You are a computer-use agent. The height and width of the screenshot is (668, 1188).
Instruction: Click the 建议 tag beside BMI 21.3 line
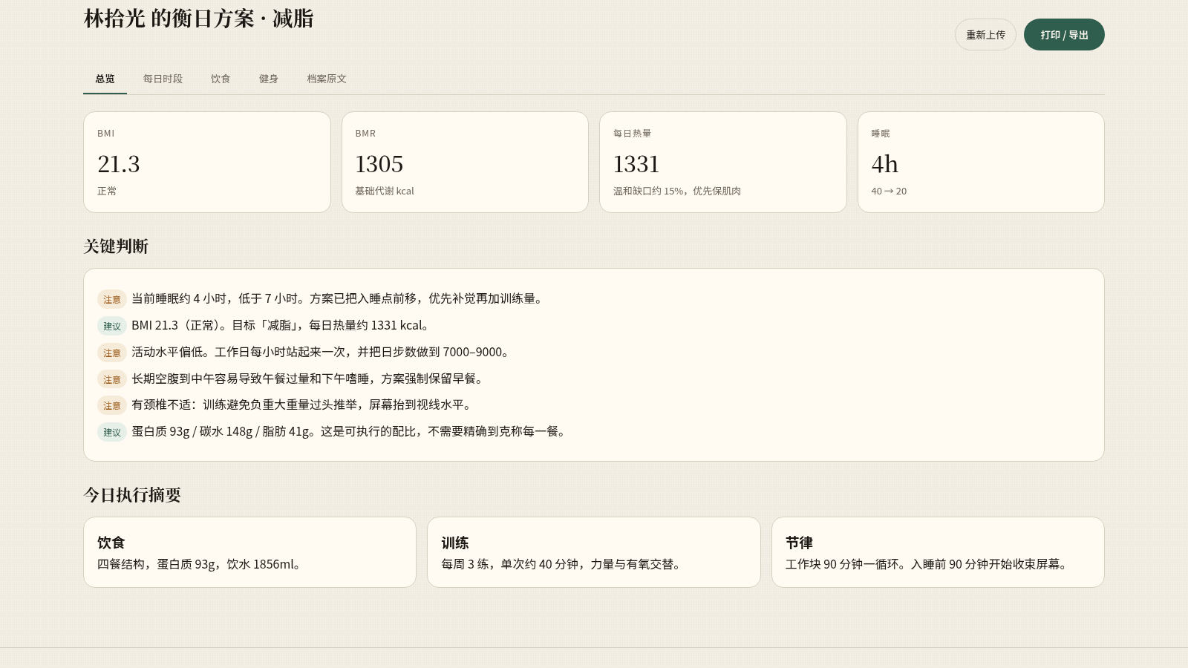(x=112, y=326)
